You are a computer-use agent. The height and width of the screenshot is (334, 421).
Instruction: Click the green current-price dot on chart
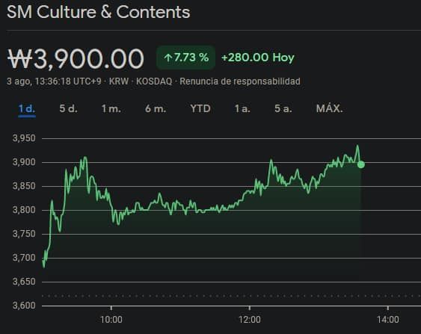(x=361, y=164)
